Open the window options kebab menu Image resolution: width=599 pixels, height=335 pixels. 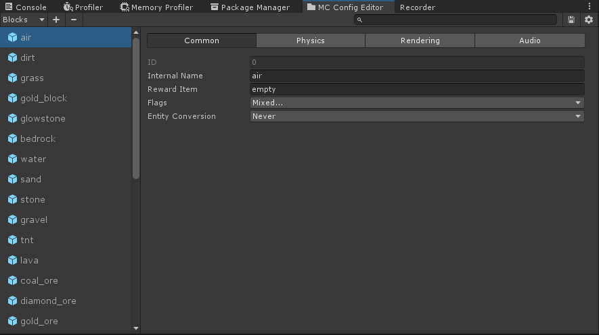click(590, 7)
